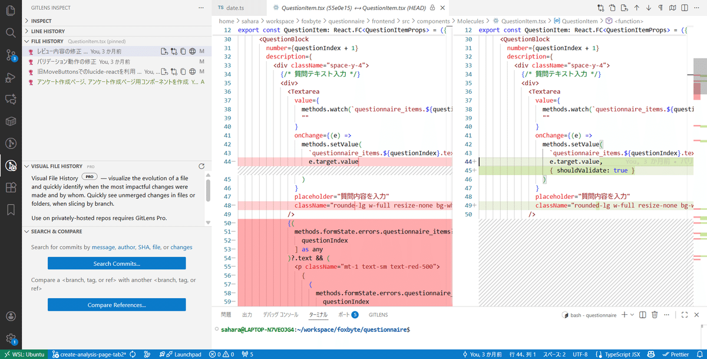Image resolution: width=707 pixels, height=359 pixels.
Task: Refresh the Visual File History panel
Action: [x=201, y=166]
